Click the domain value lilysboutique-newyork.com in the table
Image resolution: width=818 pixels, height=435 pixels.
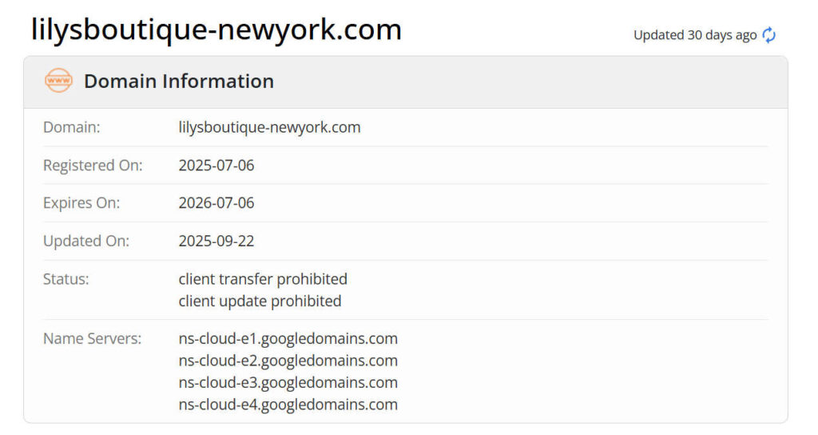(x=270, y=127)
